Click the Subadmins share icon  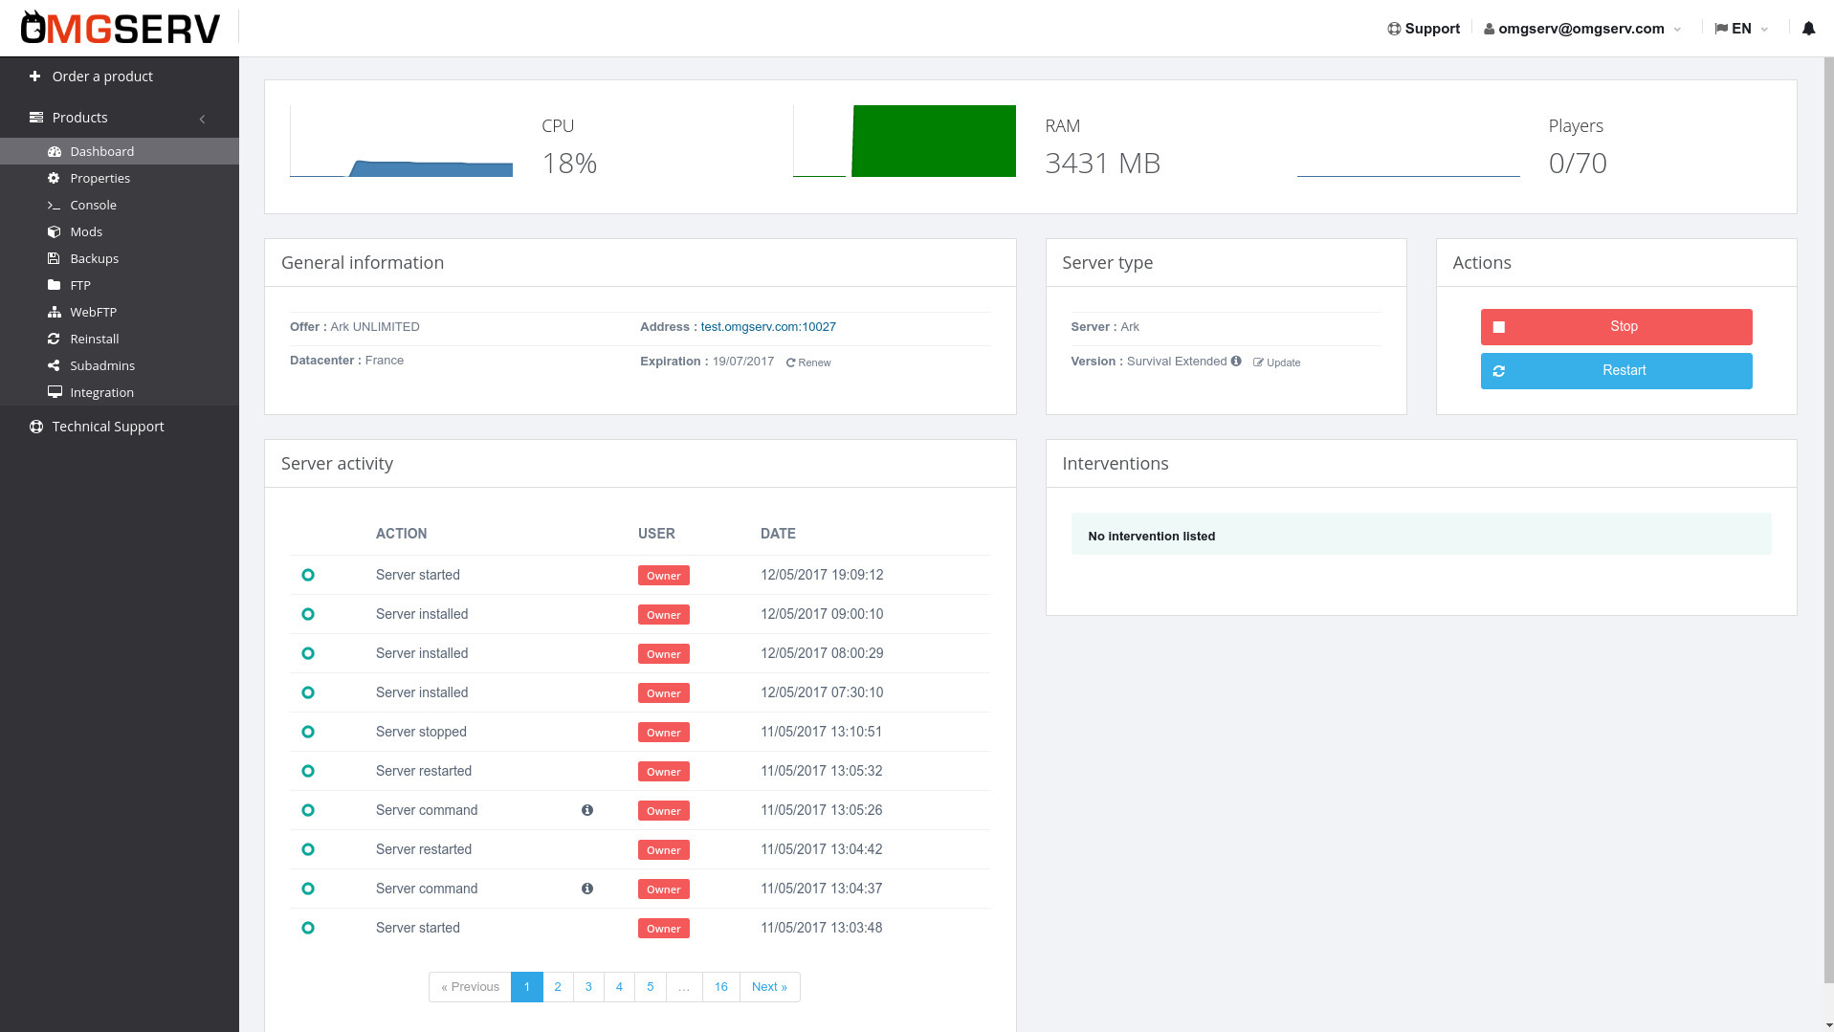click(54, 365)
